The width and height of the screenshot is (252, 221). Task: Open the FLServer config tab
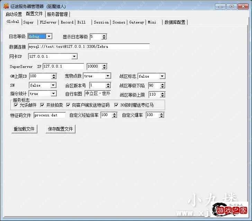pos(48,22)
